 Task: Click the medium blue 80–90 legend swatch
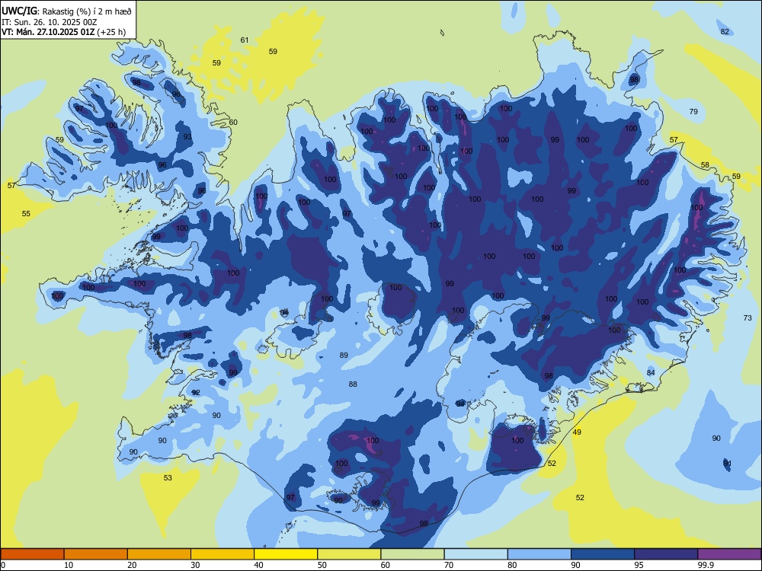pos(539,554)
